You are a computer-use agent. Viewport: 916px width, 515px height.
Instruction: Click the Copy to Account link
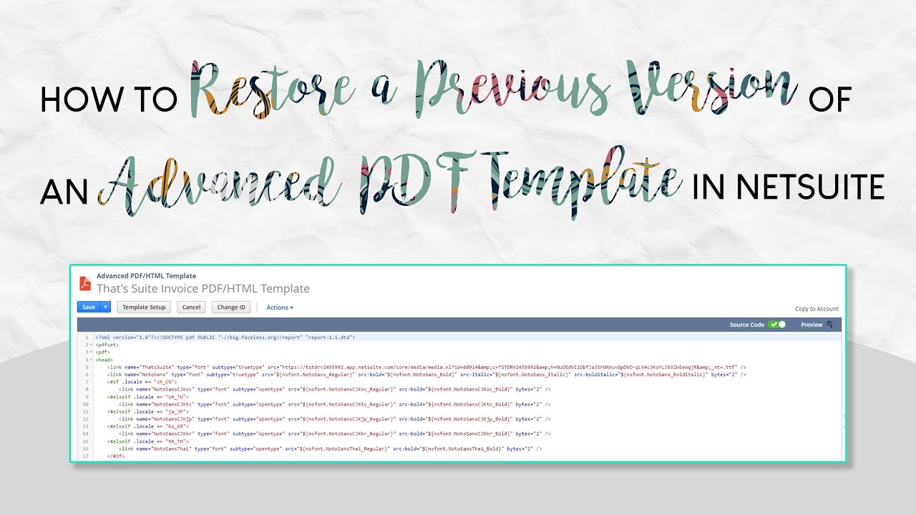point(817,309)
